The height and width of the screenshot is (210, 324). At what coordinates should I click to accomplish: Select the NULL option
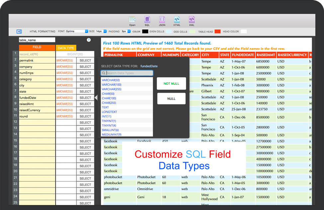(171, 99)
